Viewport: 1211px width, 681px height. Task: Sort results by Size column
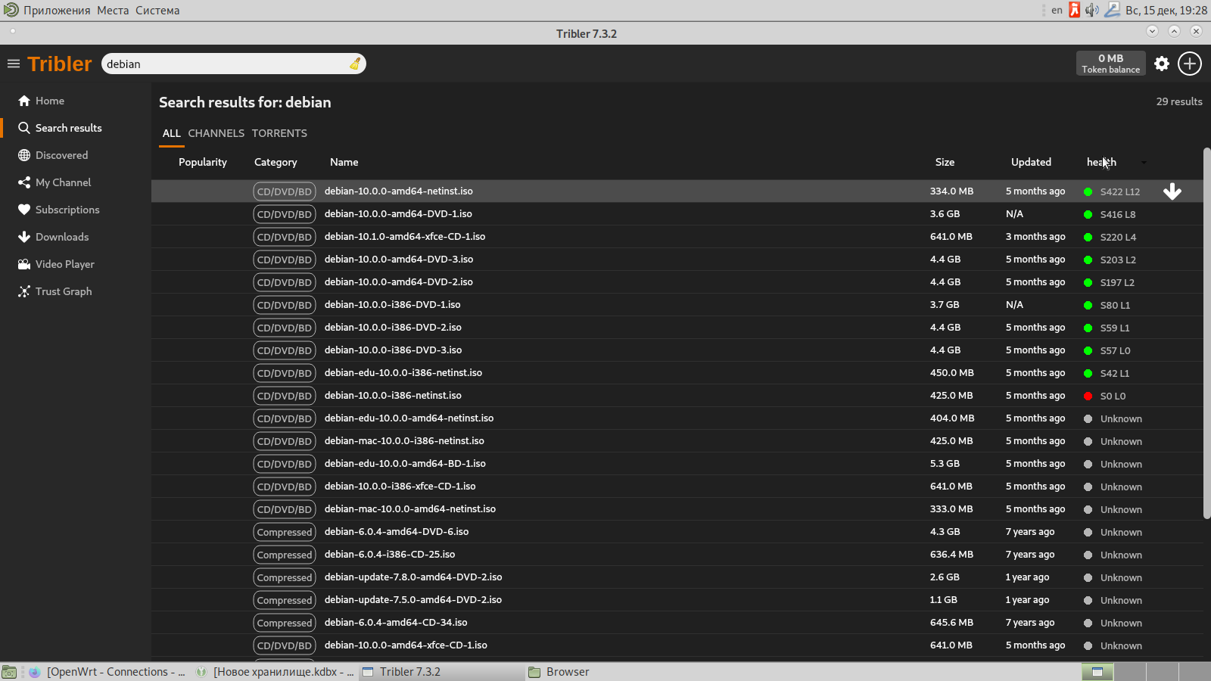[945, 162]
